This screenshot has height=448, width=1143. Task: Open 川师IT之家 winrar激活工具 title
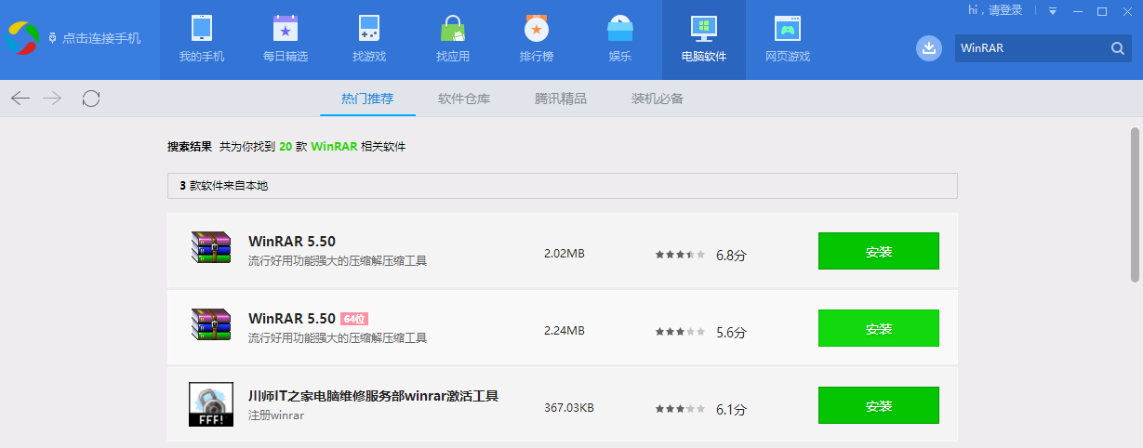pyautogui.click(x=374, y=396)
